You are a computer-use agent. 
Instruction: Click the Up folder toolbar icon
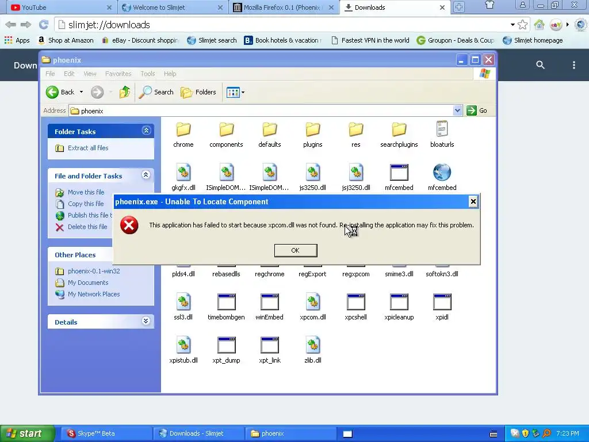click(x=125, y=92)
